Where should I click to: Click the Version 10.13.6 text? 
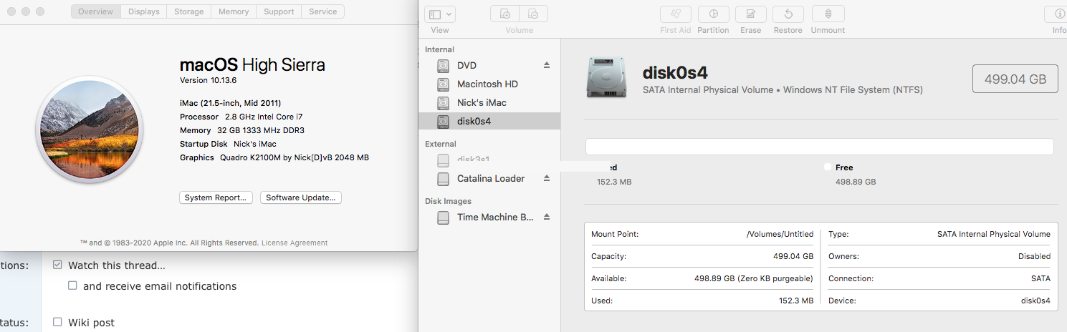(x=208, y=80)
